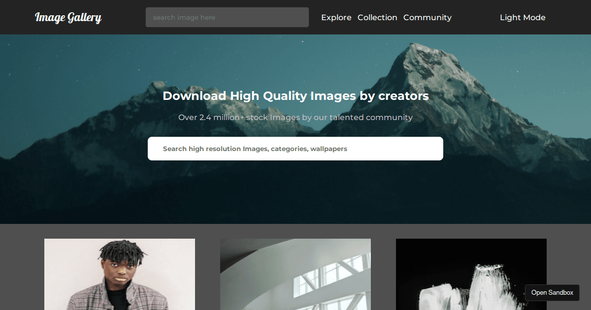Navigate to the Community page

click(427, 17)
